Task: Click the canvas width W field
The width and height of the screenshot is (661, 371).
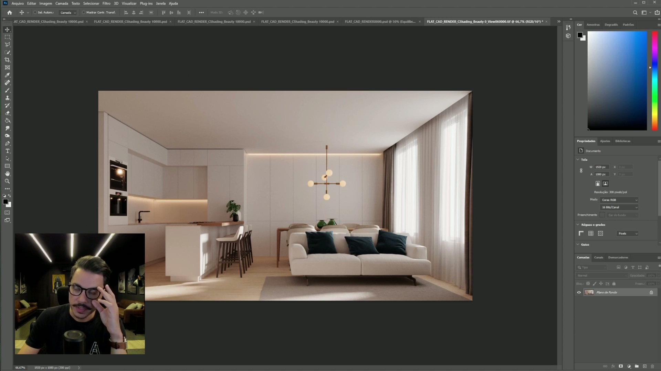Action: (x=601, y=167)
